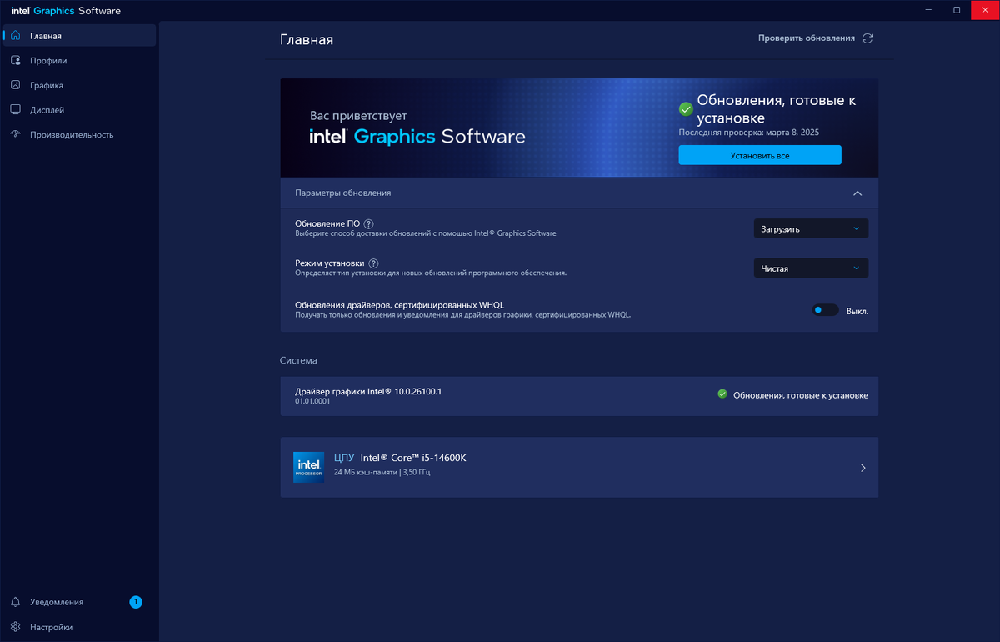
Task: Click the Система section heading
Action: coord(298,360)
